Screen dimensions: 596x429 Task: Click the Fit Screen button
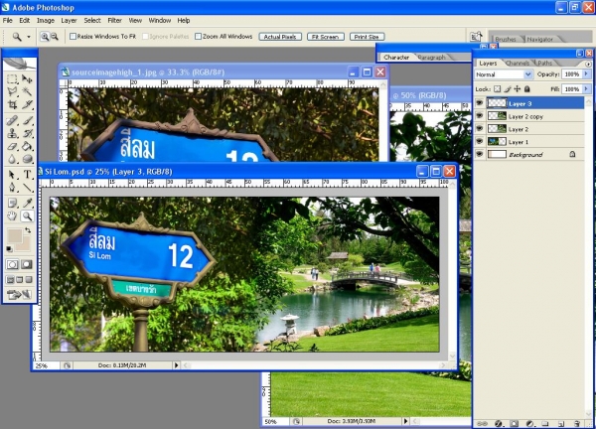click(x=326, y=37)
